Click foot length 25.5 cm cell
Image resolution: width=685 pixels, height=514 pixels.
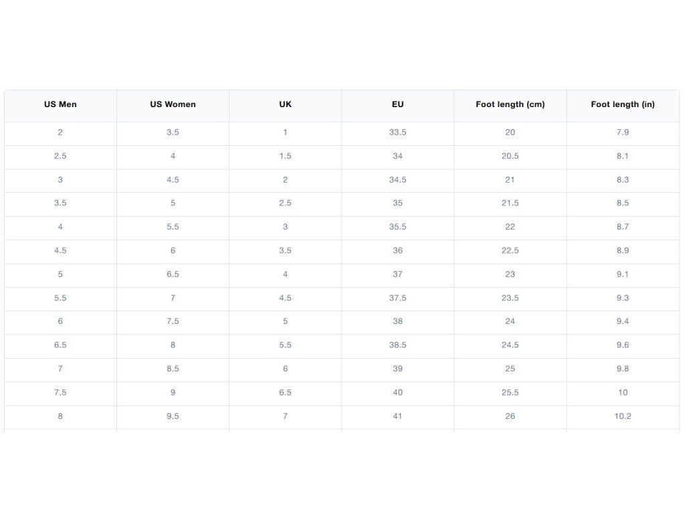pyautogui.click(x=510, y=393)
